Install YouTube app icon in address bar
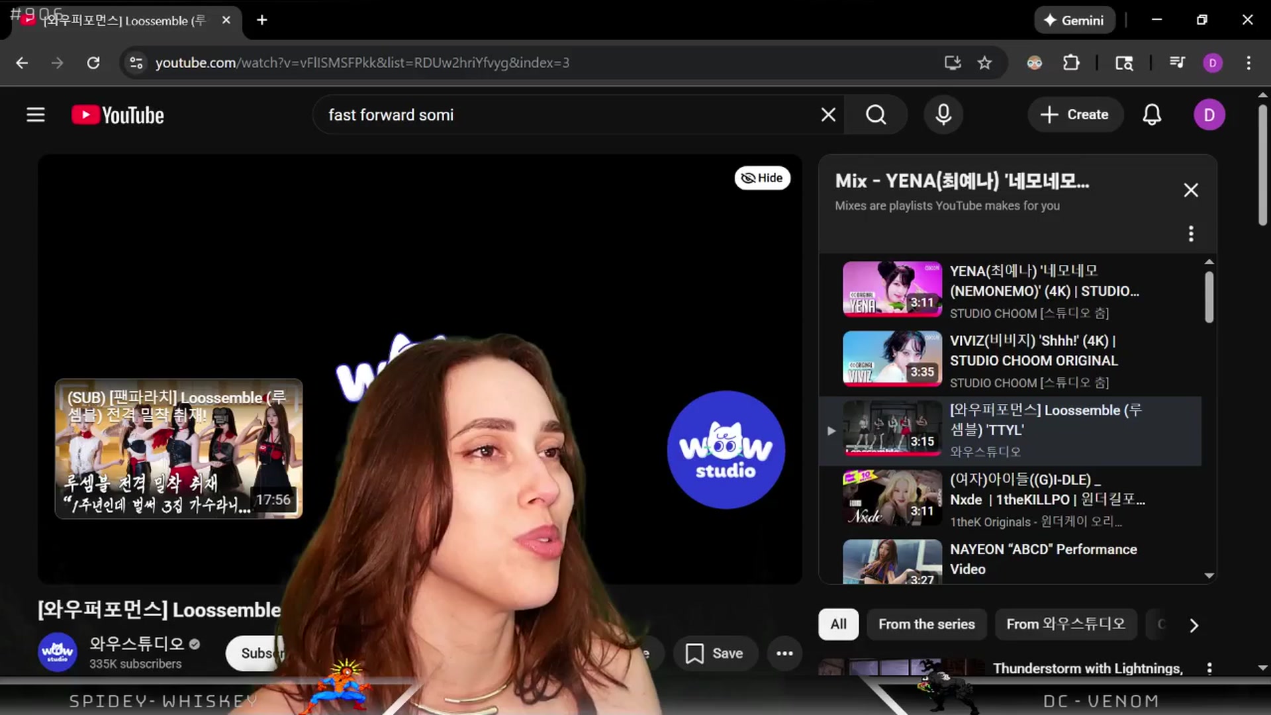This screenshot has height=715, width=1271. coord(952,63)
